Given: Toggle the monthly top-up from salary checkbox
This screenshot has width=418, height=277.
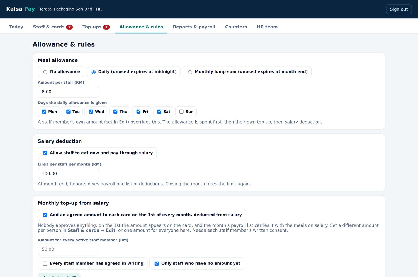Looking at the screenshot, I should click(x=45, y=215).
